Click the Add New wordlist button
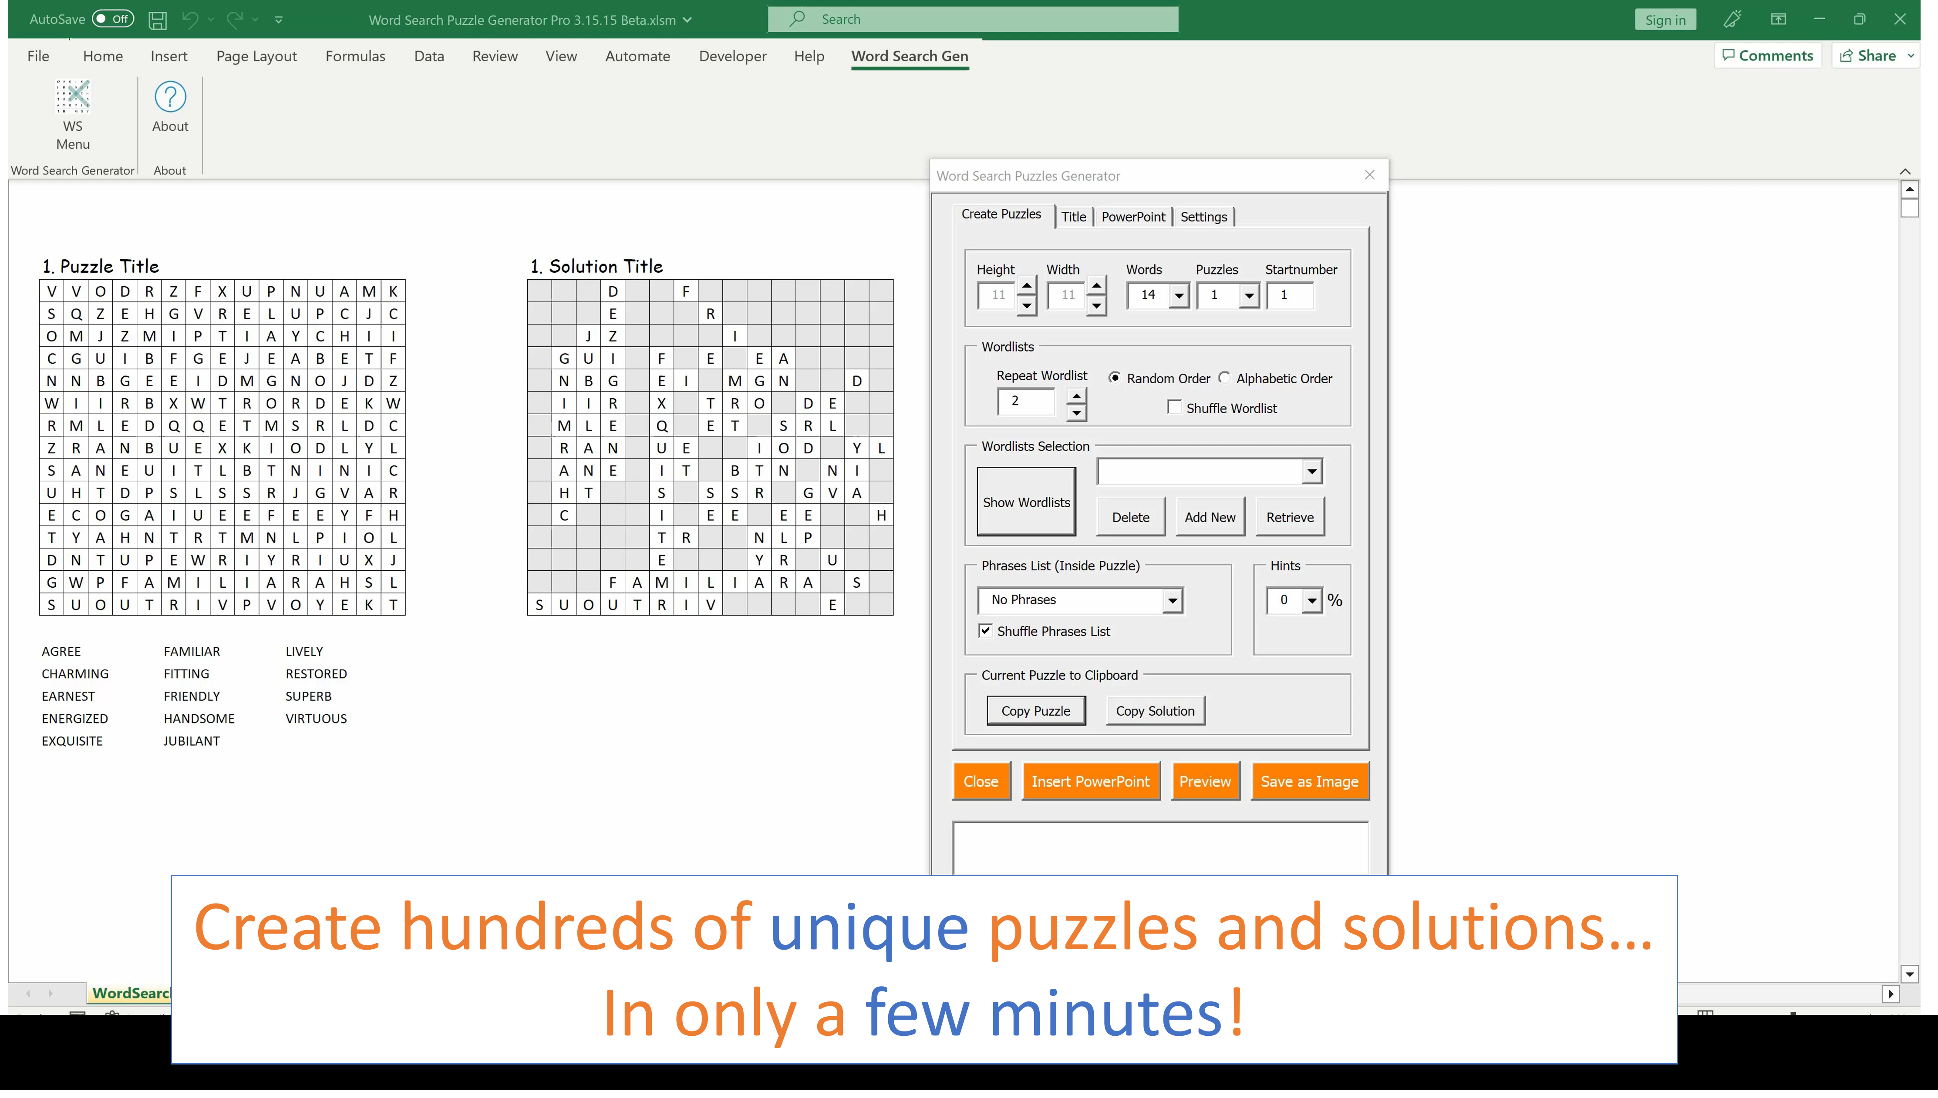Viewport: 1938px width, 1098px height. (1210, 517)
